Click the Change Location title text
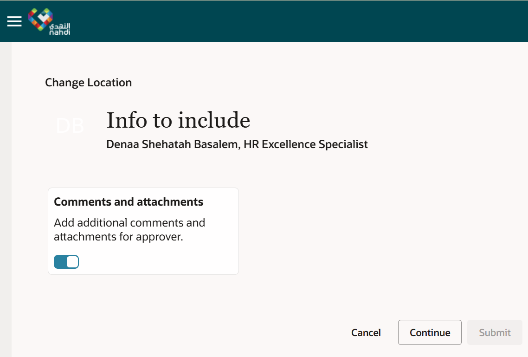 coord(89,83)
